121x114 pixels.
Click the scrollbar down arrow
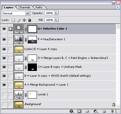[118, 106]
